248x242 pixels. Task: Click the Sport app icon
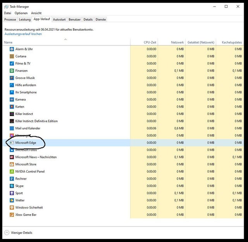(12, 193)
